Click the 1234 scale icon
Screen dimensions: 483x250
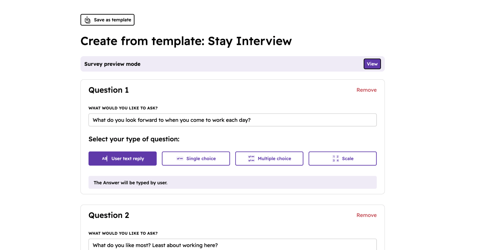tap(336, 158)
